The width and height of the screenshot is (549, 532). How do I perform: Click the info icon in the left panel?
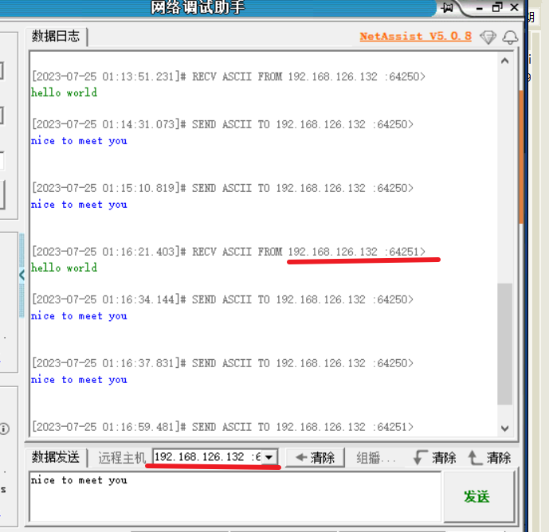click(x=4, y=428)
